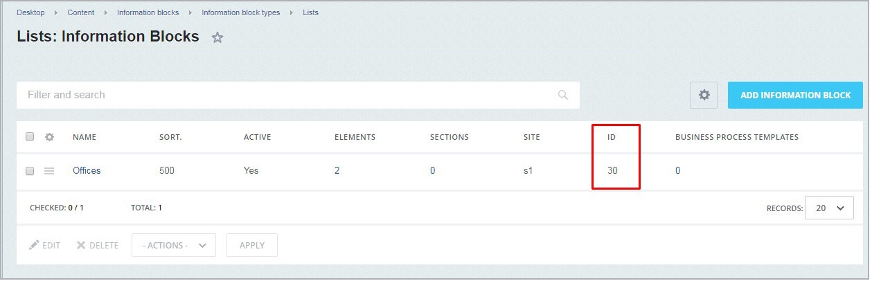
Task: Go to Desktop breadcrumb
Action: click(30, 12)
